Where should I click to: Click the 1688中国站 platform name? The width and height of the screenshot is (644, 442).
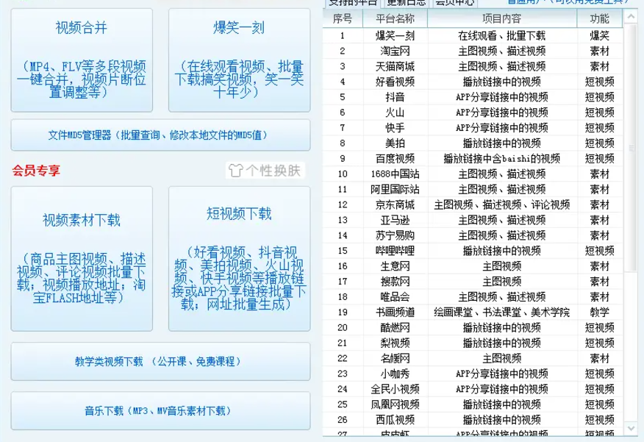[395, 174]
